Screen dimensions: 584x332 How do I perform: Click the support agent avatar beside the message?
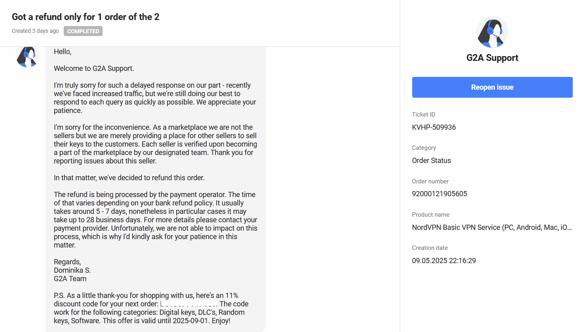[x=27, y=56]
